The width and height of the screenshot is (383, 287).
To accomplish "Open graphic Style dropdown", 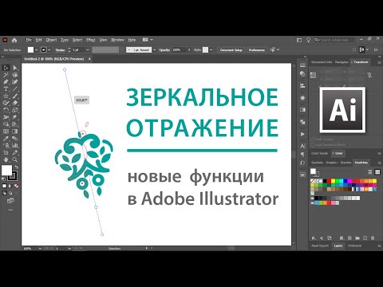I will [x=211, y=49].
